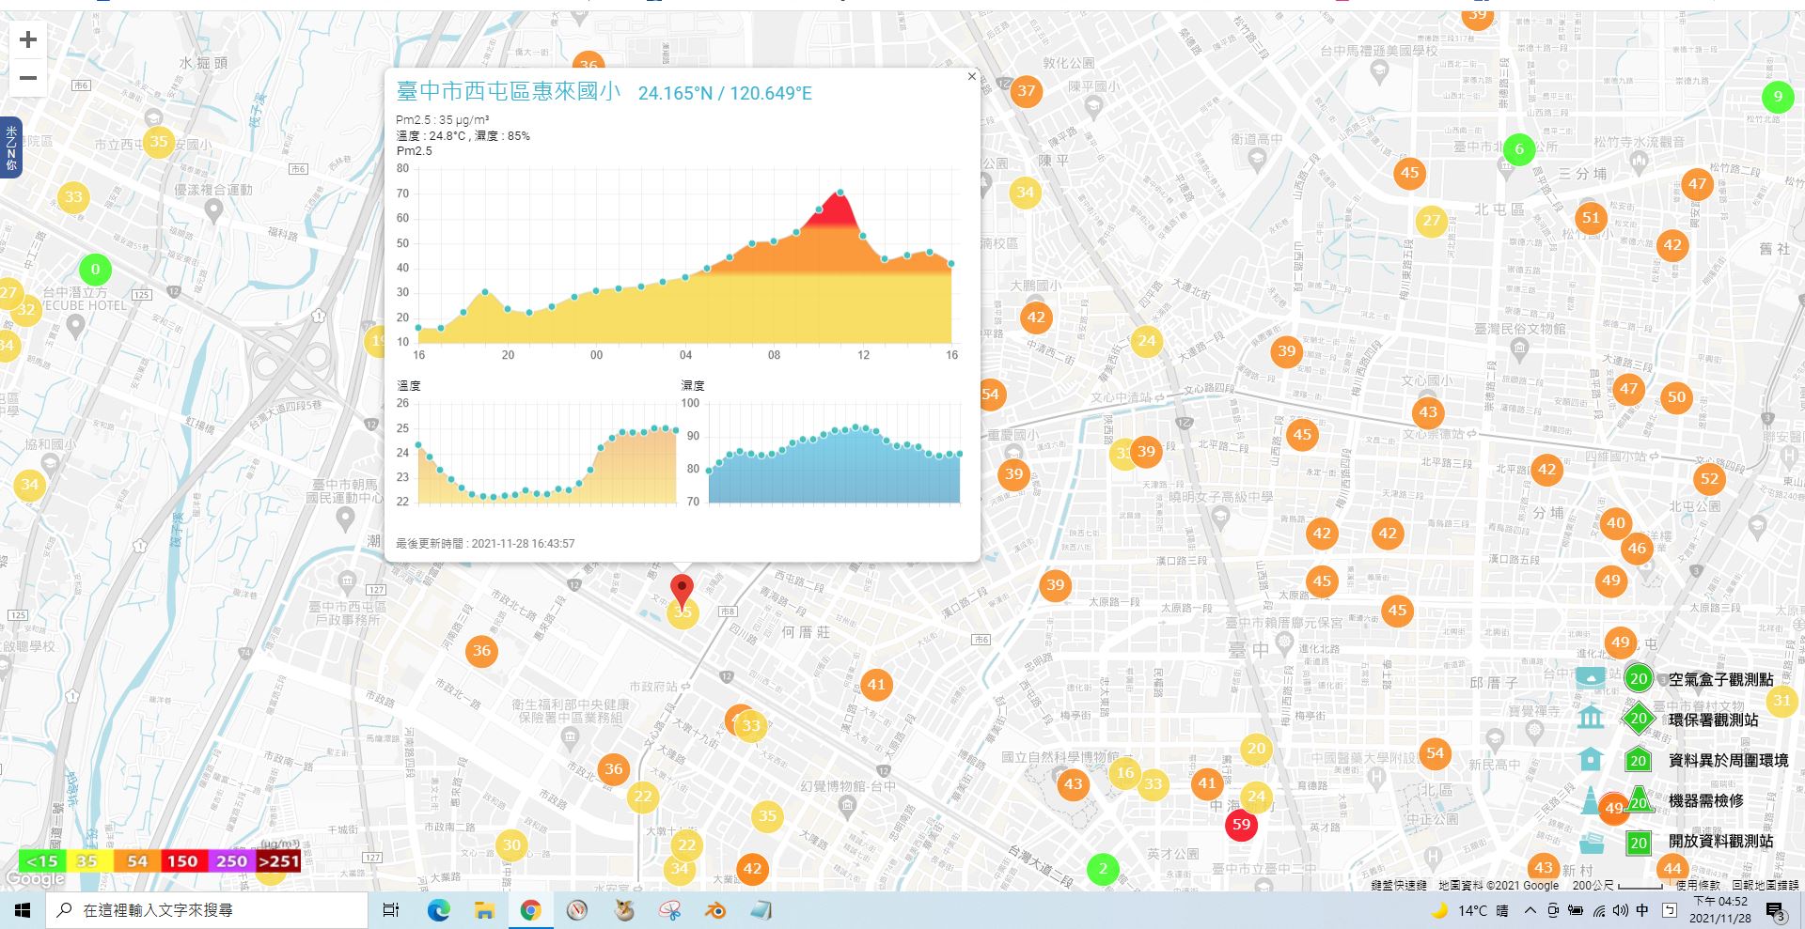1805x929 pixels.
Task: Select the orange 50 sensor marker
Action: point(1676,397)
